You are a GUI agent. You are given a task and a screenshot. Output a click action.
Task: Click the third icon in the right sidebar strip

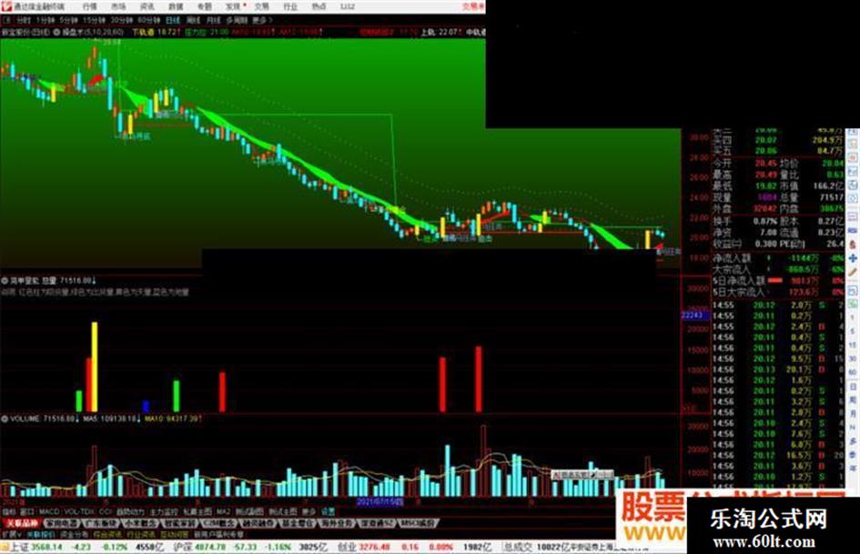click(853, 159)
